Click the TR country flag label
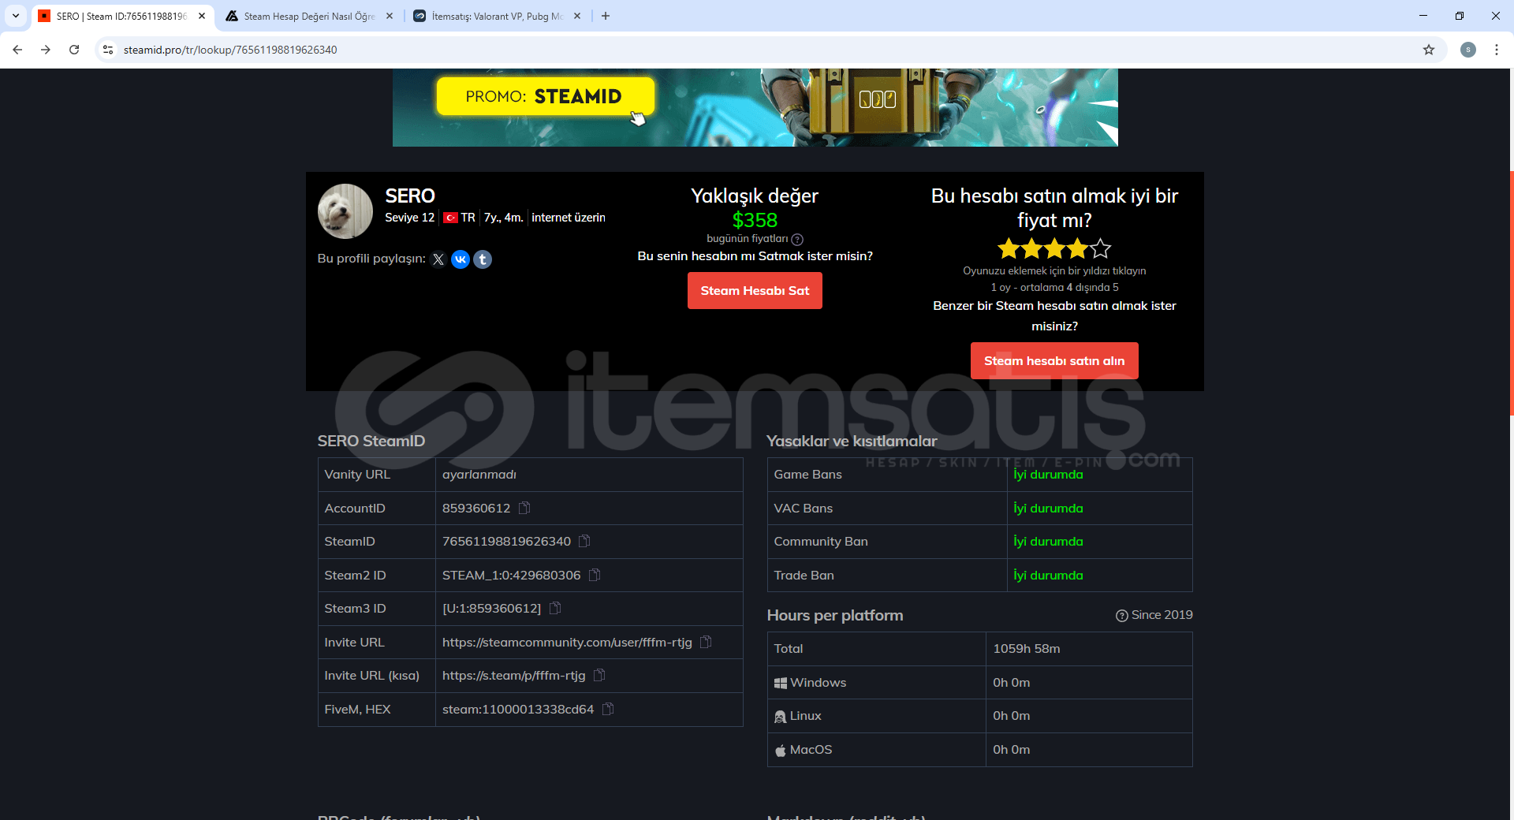 pos(459,218)
